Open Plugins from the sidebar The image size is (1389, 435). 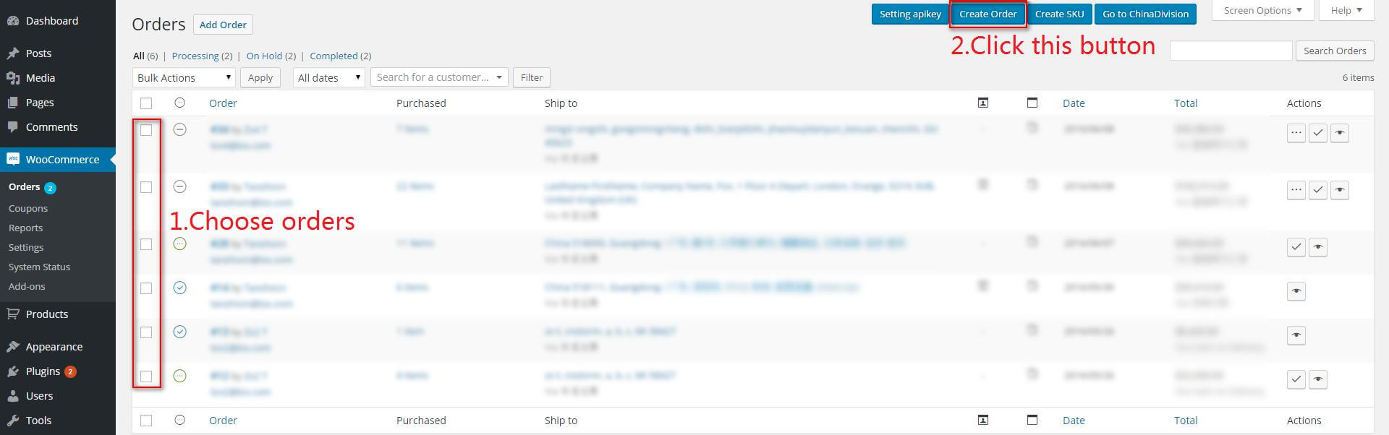(43, 371)
